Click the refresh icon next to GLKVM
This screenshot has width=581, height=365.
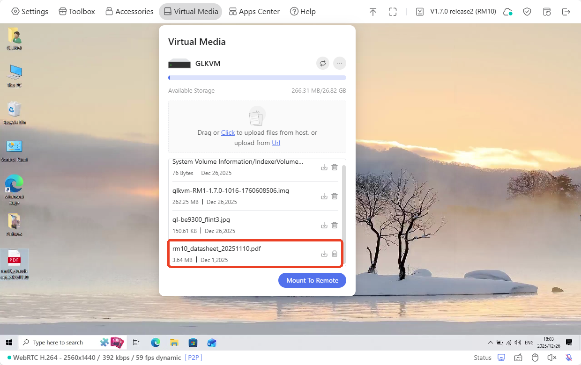pyautogui.click(x=323, y=63)
